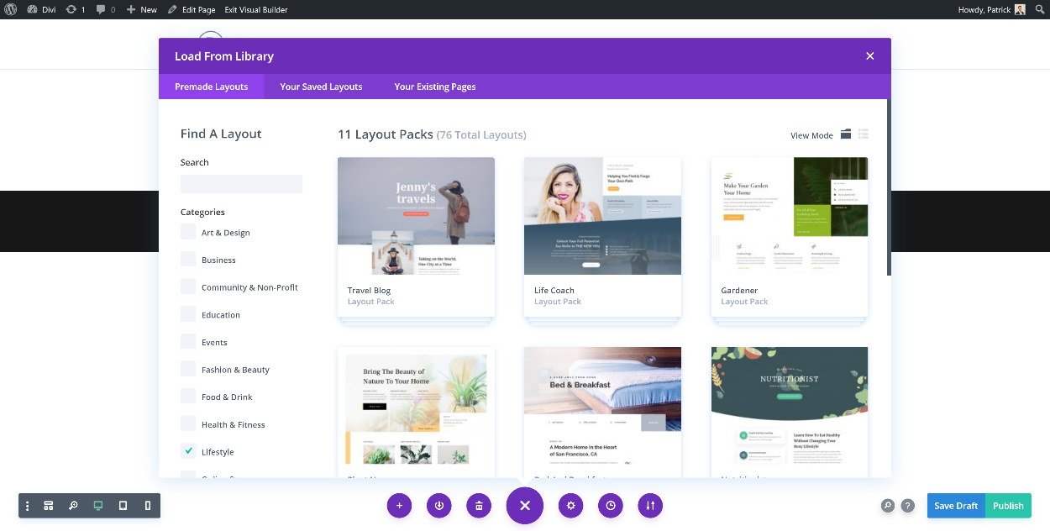View pending updates in admin bar
Viewport: 1050px width, 531px height.
(76, 9)
